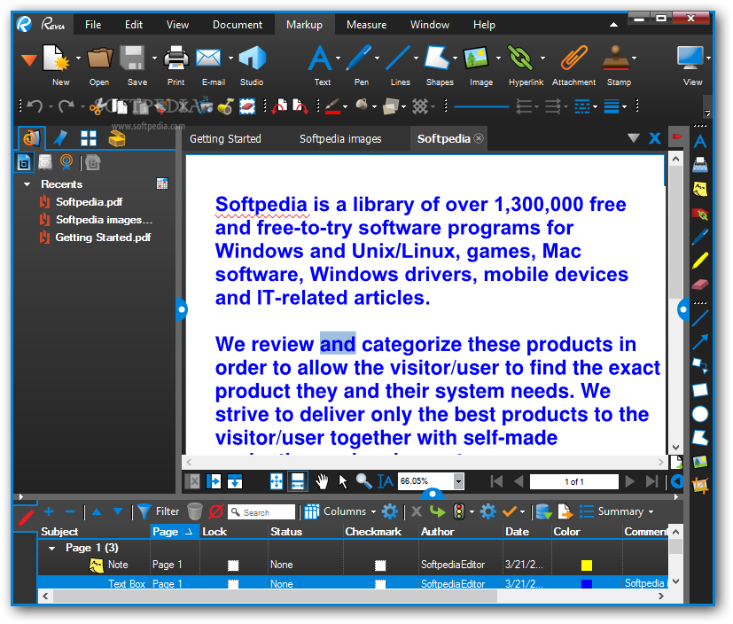Select the yellow Highlight tool in right sidebar
Image resolution: width=733 pixels, height=624 pixels.
pyautogui.click(x=700, y=261)
